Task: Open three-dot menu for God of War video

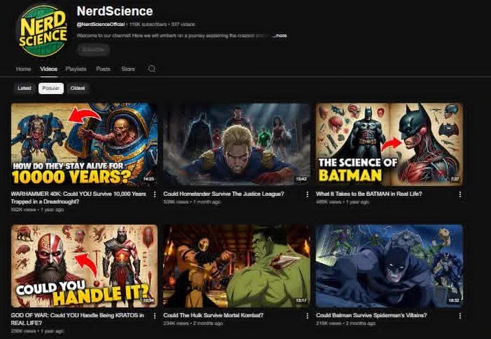Action: tap(155, 316)
